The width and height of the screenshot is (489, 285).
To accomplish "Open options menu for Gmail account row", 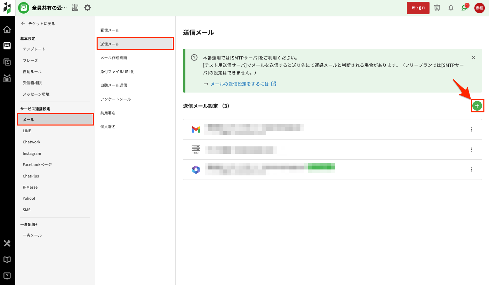I will click(472, 129).
